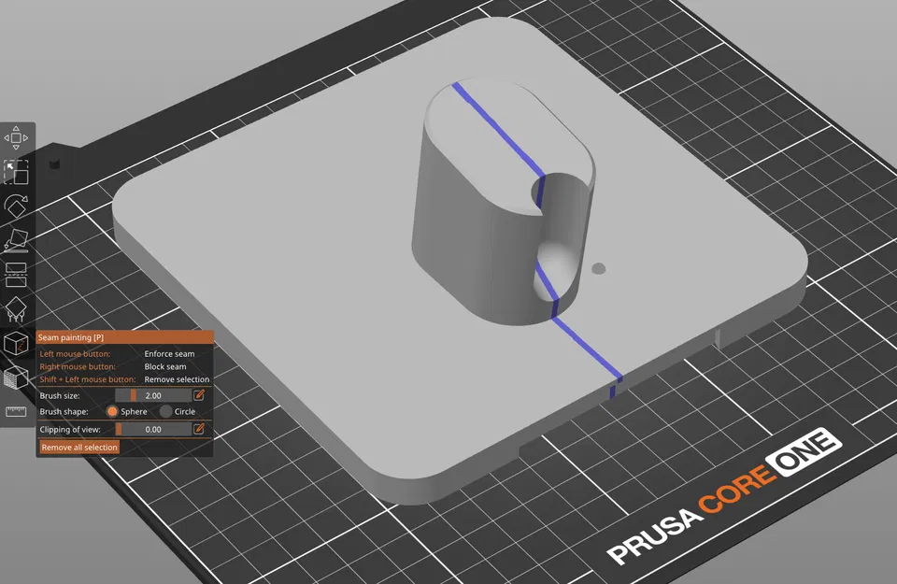Click the Brush size slider
This screenshot has height=584, width=897.
tap(153, 395)
